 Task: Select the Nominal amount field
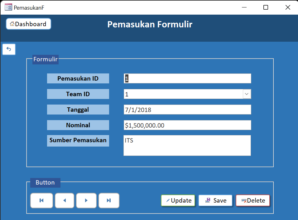(187, 125)
